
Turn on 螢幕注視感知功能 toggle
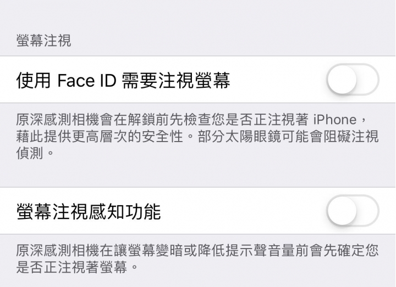click(x=353, y=210)
